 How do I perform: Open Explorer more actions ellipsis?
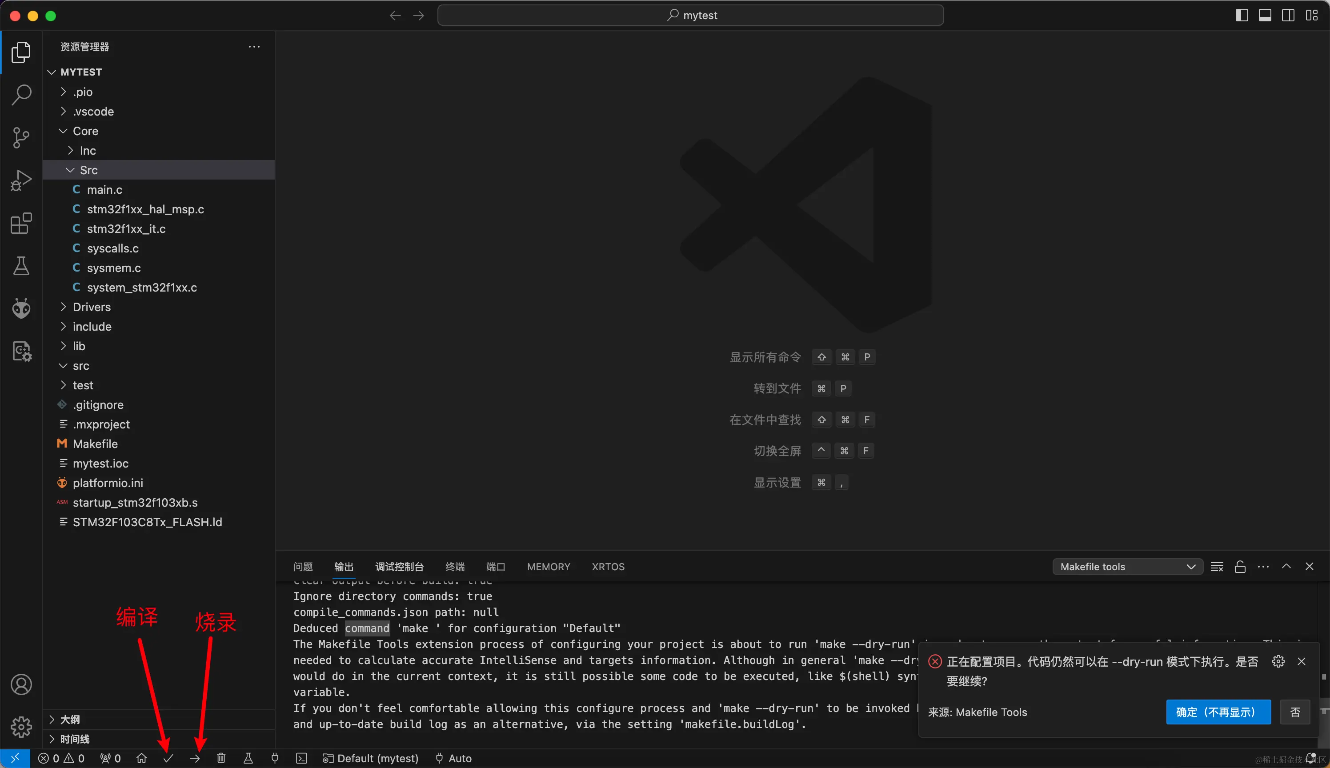click(254, 47)
